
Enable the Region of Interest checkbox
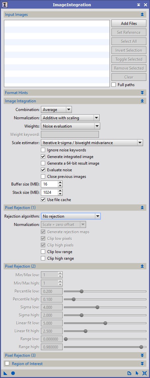pyautogui.click(x=8, y=363)
